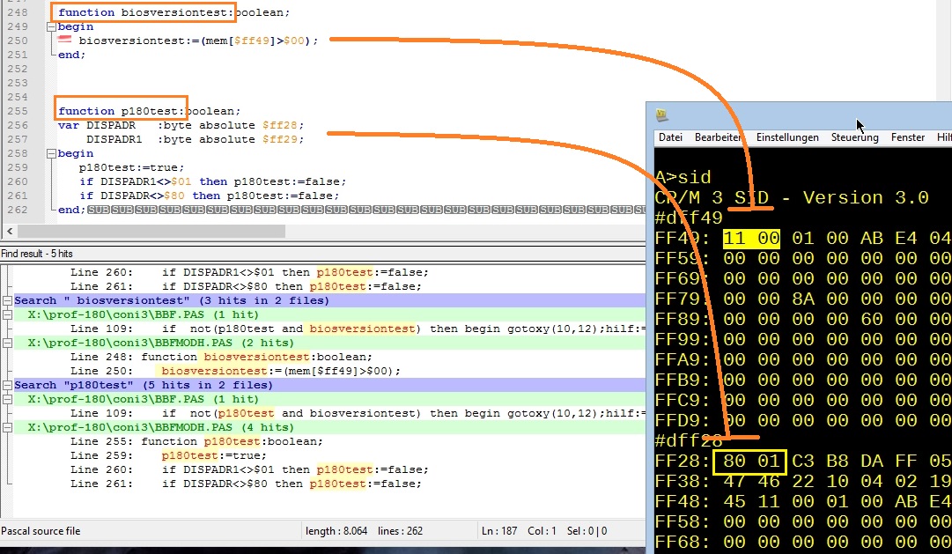Collapse the Search "p180test" results group
The height and width of the screenshot is (554, 952).
tap(8, 385)
